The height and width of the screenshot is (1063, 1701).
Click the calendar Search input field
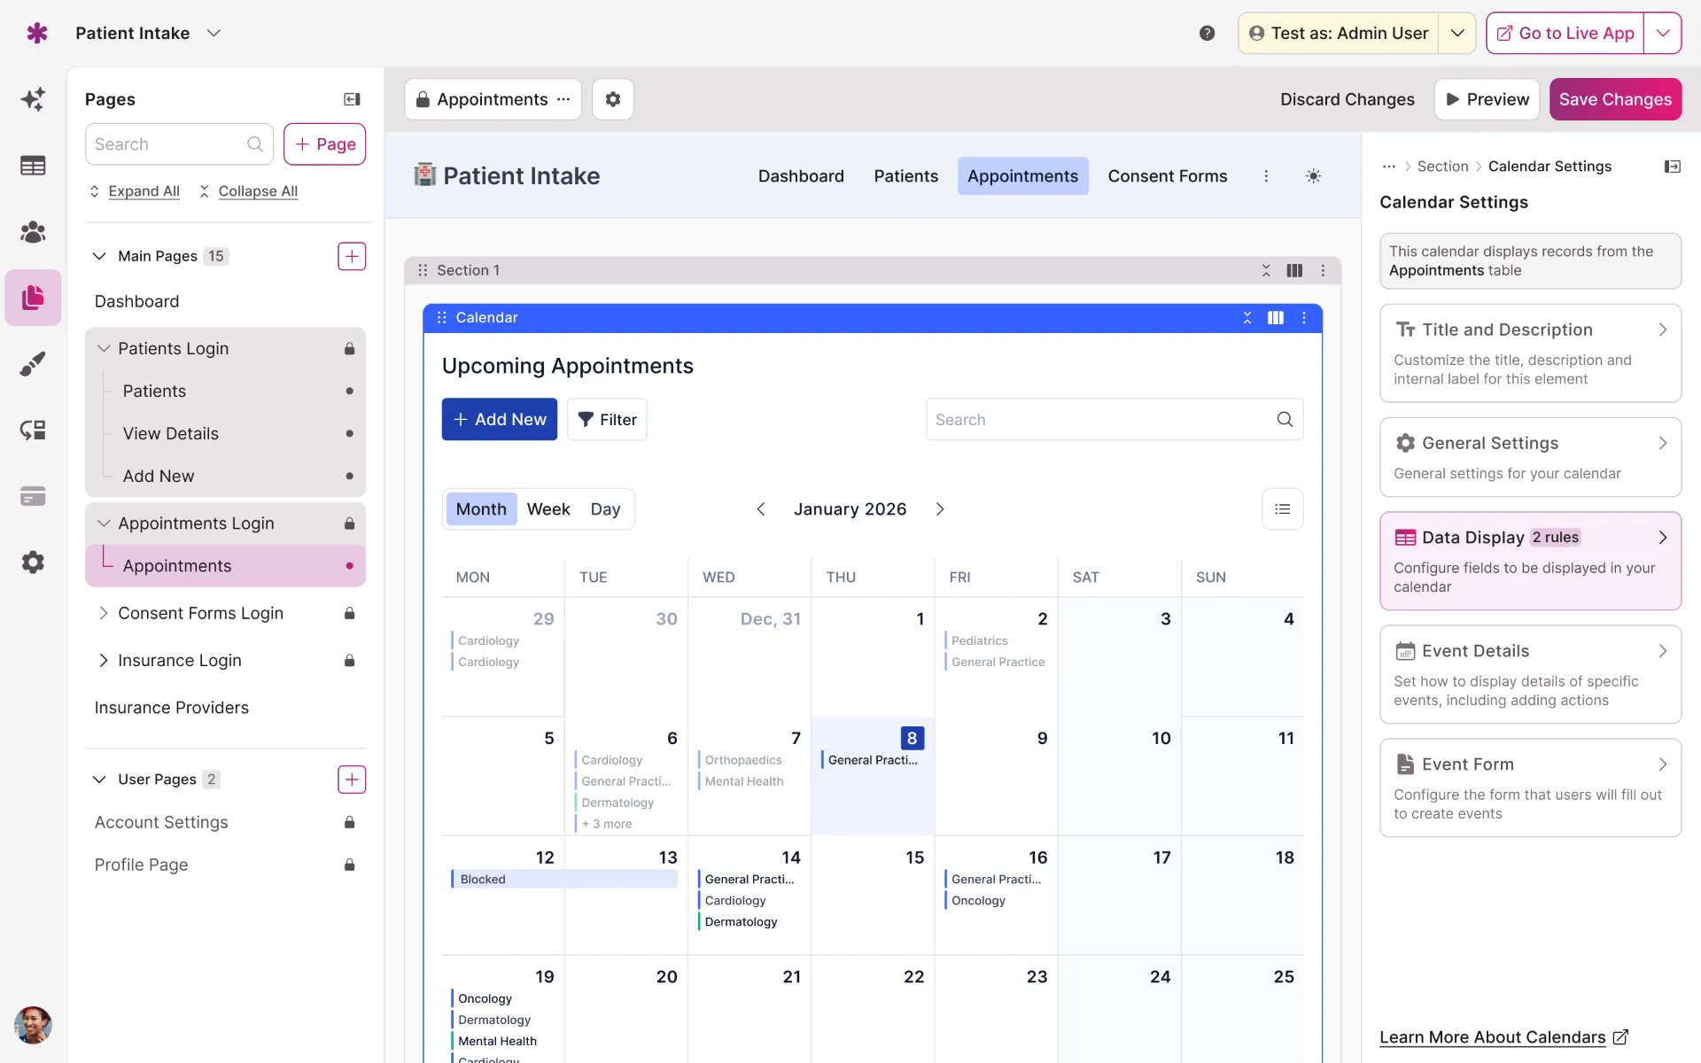pyautogui.click(x=1099, y=420)
